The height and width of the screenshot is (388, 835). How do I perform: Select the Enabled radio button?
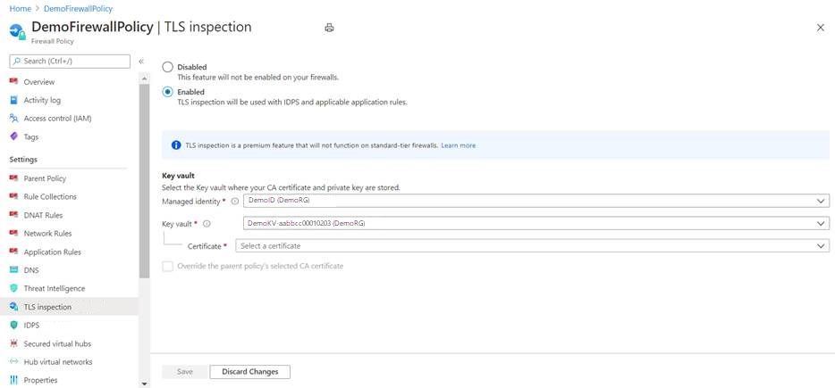[x=167, y=92]
